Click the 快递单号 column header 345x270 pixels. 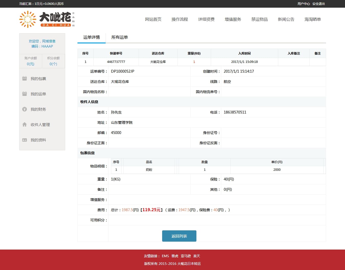pos(116,53)
